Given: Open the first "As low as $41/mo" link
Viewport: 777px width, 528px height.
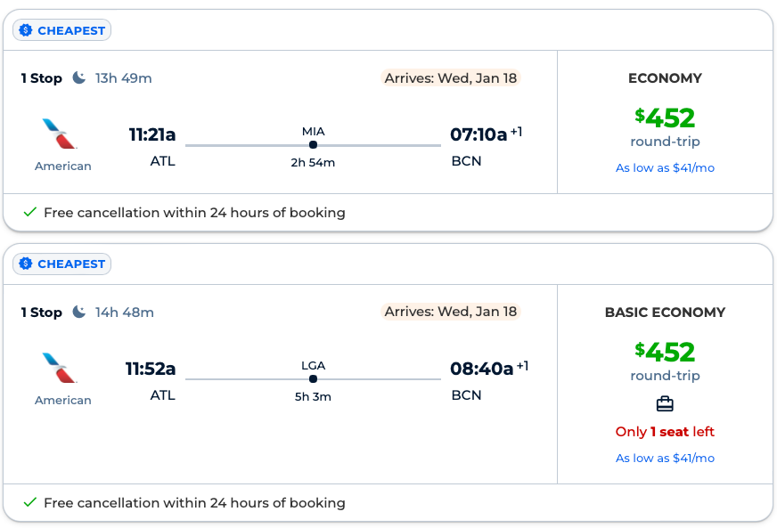Looking at the screenshot, I should (665, 167).
